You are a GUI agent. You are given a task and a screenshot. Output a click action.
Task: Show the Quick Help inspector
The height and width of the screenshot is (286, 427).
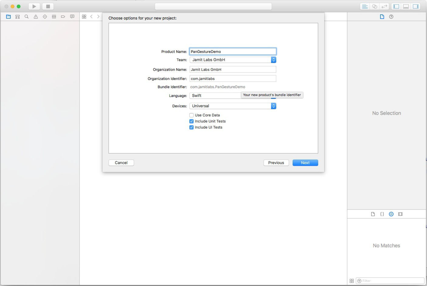click(x=391, y=17)
